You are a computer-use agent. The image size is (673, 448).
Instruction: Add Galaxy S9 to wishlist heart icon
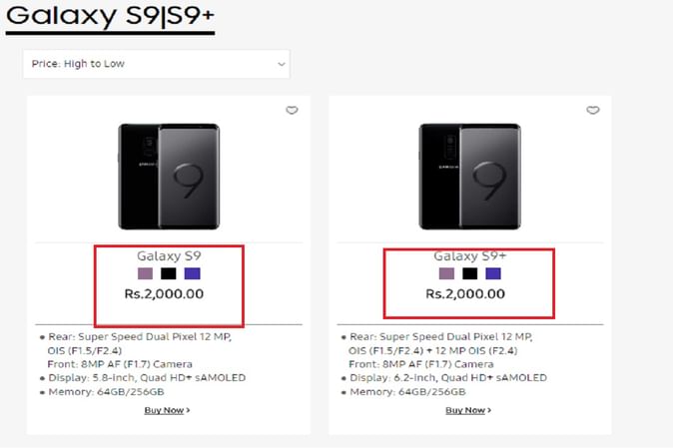tap(292, 111)
